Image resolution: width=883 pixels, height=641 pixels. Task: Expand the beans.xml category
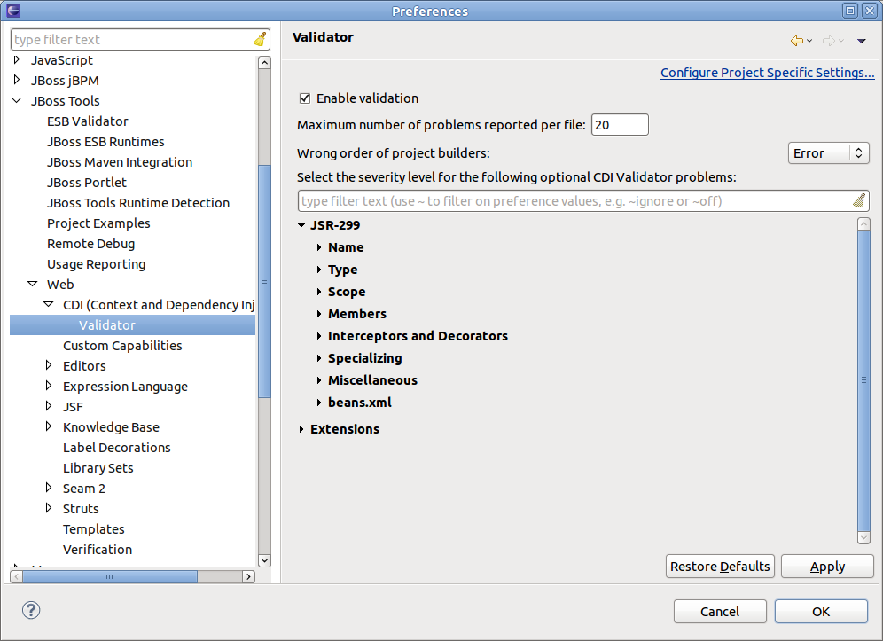click(x=319, y=403)
